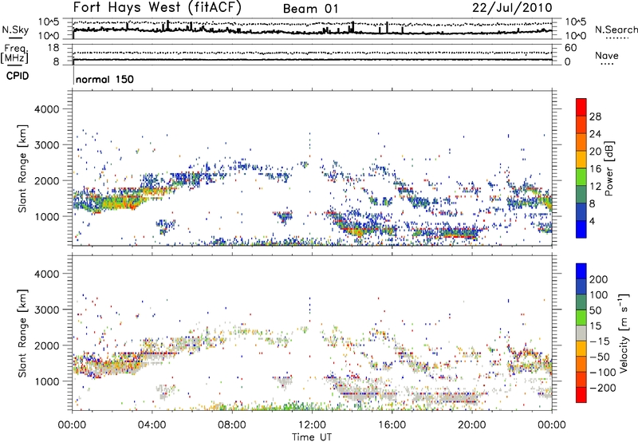This screenshot has height=442, width=638.
Task: Click the 'Velocity [m s⁻¹]' colorbar label
Action: [624, 333]
